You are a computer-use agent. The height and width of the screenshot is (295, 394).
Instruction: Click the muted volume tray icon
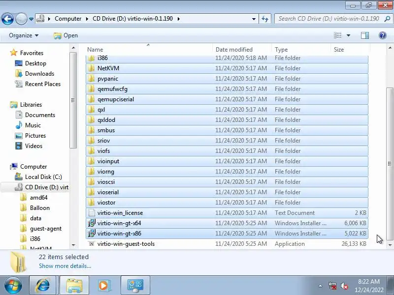click(x=344, y=286)
